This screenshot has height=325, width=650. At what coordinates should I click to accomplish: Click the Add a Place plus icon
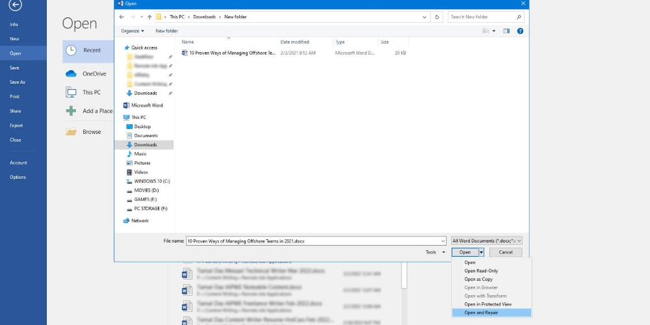coord(71,111)
